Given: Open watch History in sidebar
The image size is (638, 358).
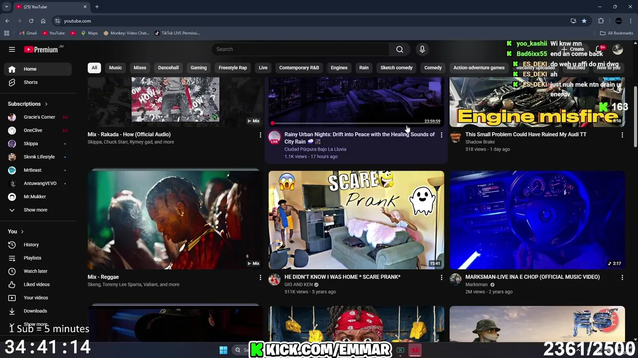Looking at the screenshot, I should coord(39,245).
